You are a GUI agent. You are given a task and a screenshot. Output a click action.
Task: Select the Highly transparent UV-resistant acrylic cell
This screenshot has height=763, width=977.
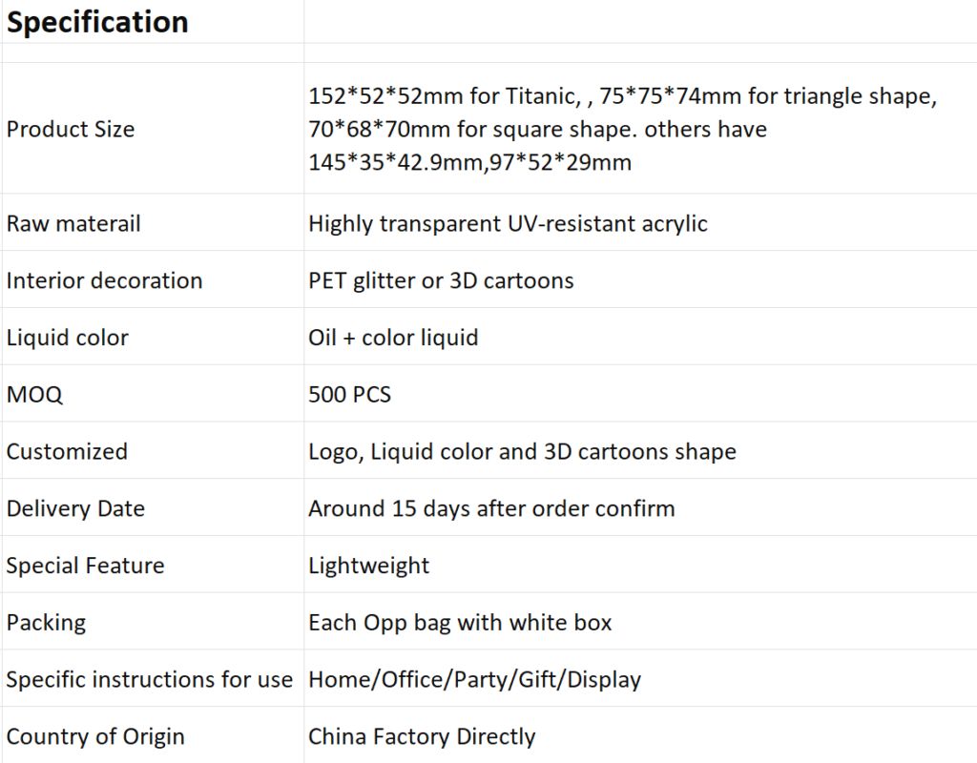pyautogui.click(x=640, y=222)
